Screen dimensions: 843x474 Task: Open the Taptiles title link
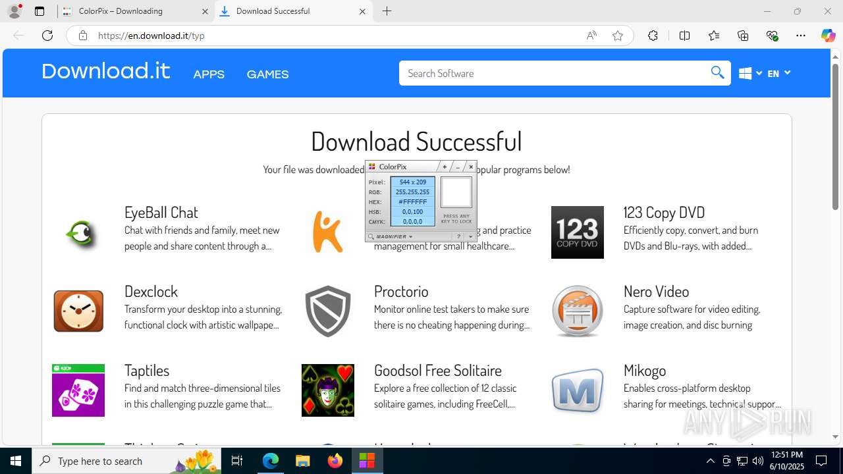147,370
